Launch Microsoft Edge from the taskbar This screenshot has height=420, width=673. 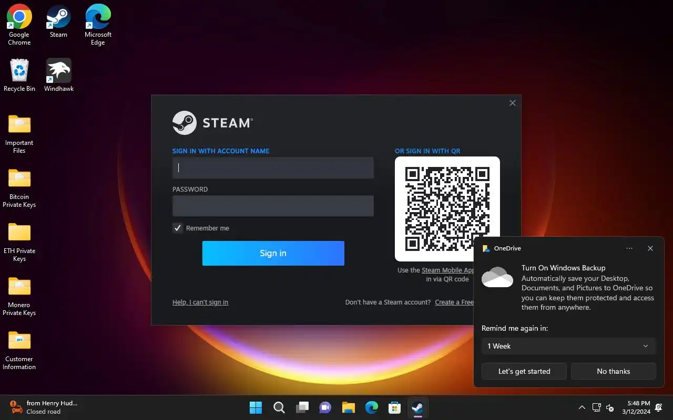coord(371,407)
